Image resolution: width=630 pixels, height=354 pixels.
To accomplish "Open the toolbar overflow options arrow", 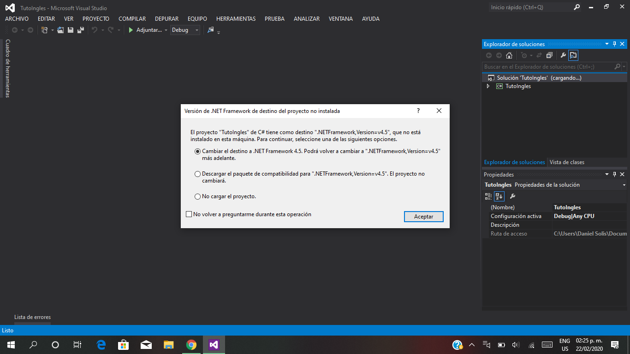I will coord(219,32).
